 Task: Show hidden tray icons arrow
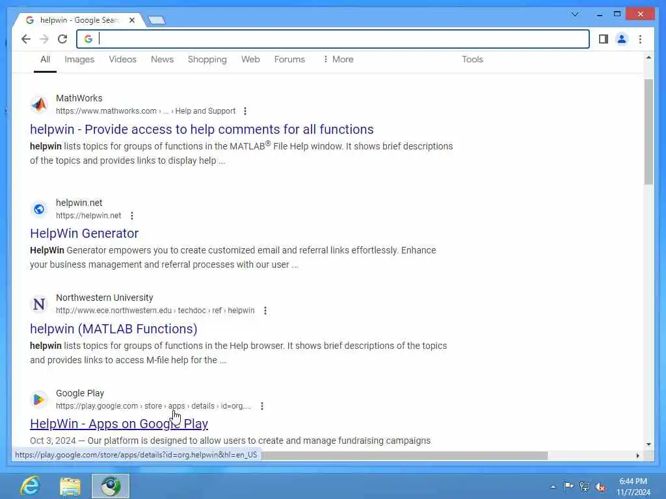point(553,487)
